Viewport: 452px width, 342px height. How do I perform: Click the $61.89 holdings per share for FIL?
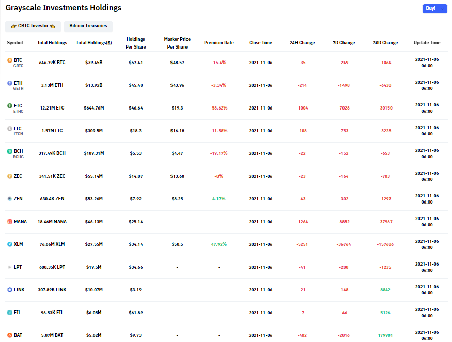tap(136, 313)
